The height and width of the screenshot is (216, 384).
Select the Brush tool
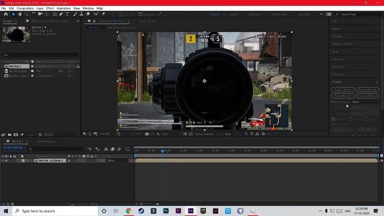coord(75,14)
